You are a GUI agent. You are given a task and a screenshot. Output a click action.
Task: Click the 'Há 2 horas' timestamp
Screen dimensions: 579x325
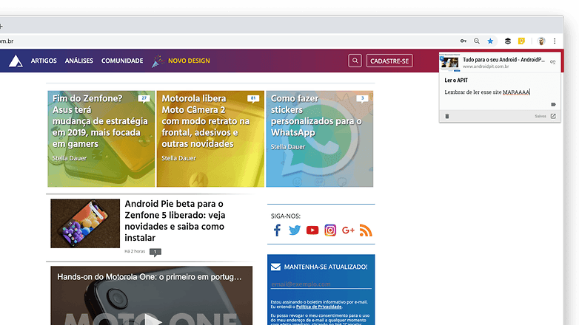click(135, 251)
